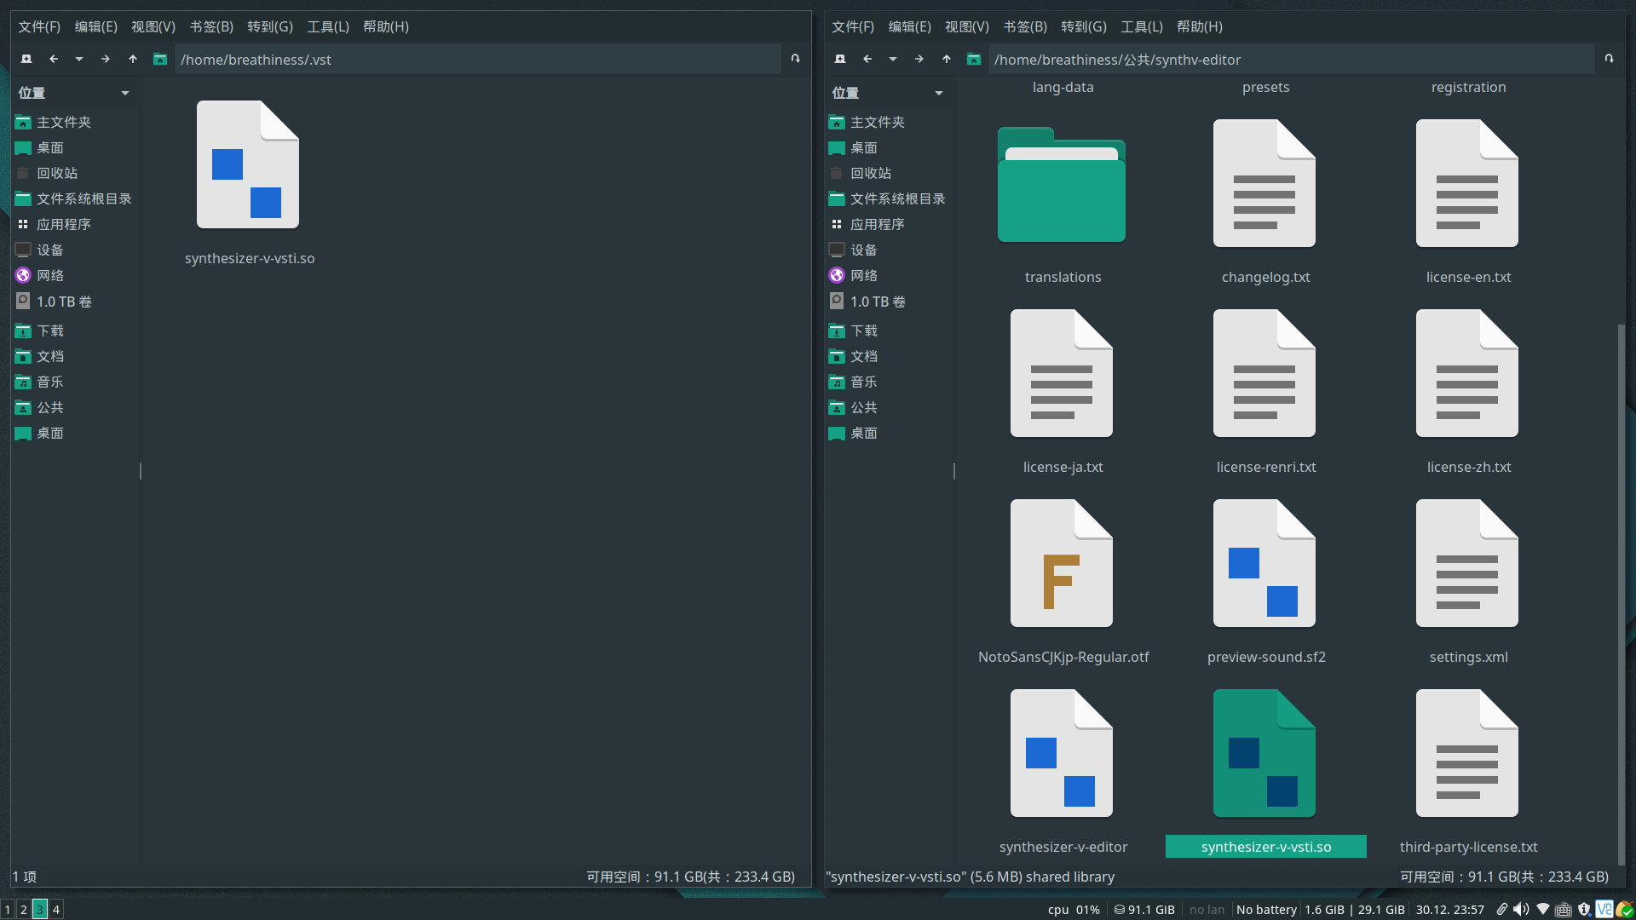Viewport: 1636px width, 920px height.
Task: Expand the 位置 side pane dropdown in left window
Action: pyautogui.click(x=125, y=93)
